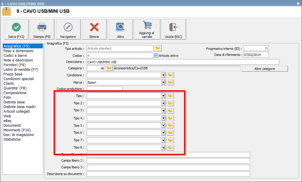Open folder icon beside Tipo 2 field
This screenshot has width=302, height=182.
click(170, 103)
